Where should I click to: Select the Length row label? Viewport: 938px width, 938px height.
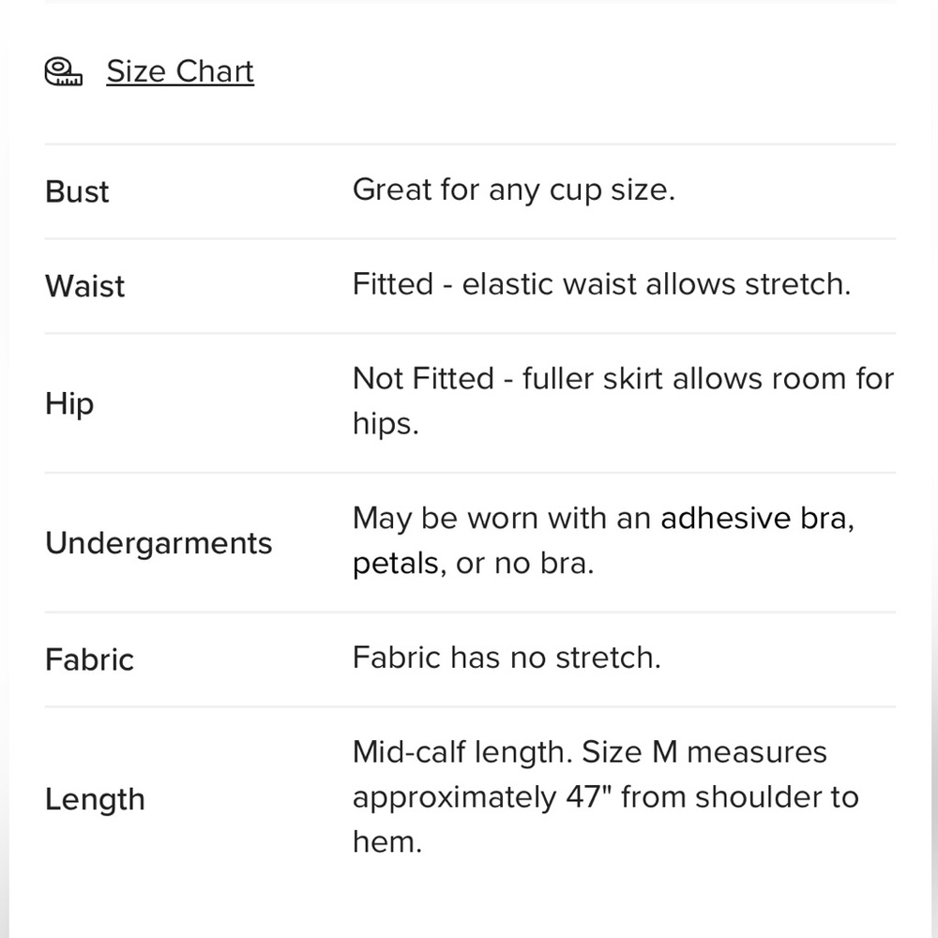point(95,799)
